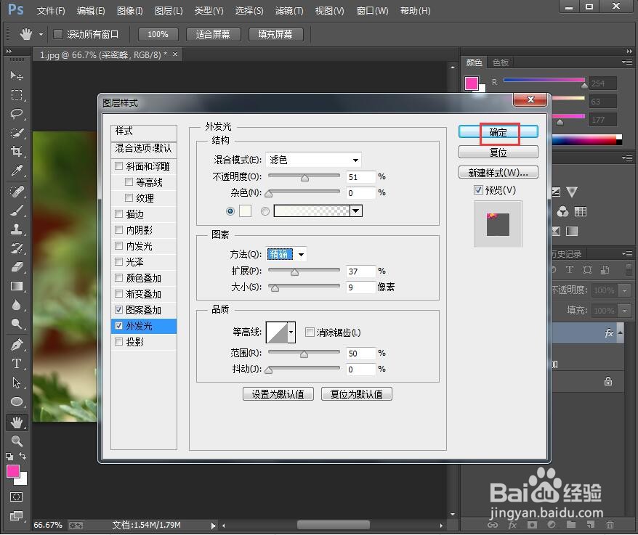
Task: Select the Zoom tool
Action: (17, 440)
